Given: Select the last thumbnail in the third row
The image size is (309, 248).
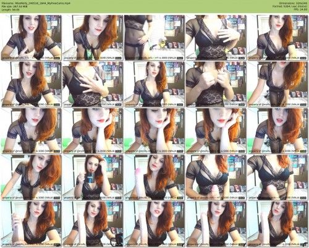Looking at the screenshot, I should [277, 131].
